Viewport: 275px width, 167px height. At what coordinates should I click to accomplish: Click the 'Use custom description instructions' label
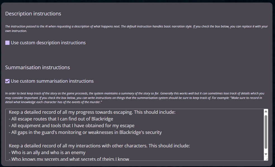pyautogui.click(x=48, y=43)
